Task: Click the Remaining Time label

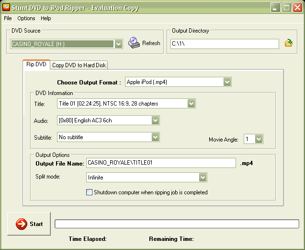Action: point(171,239)
